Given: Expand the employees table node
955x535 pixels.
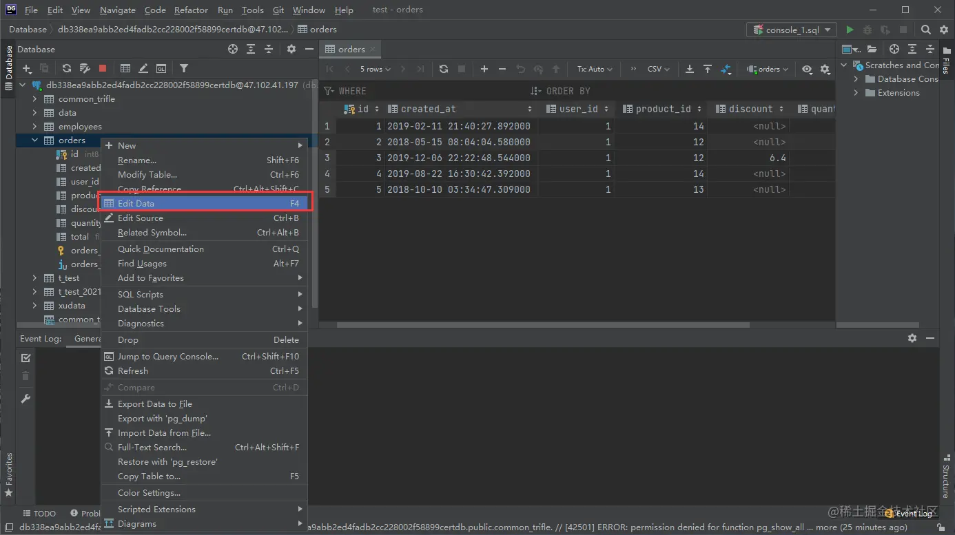Looking at the screenshot, I should pos(35,127).
